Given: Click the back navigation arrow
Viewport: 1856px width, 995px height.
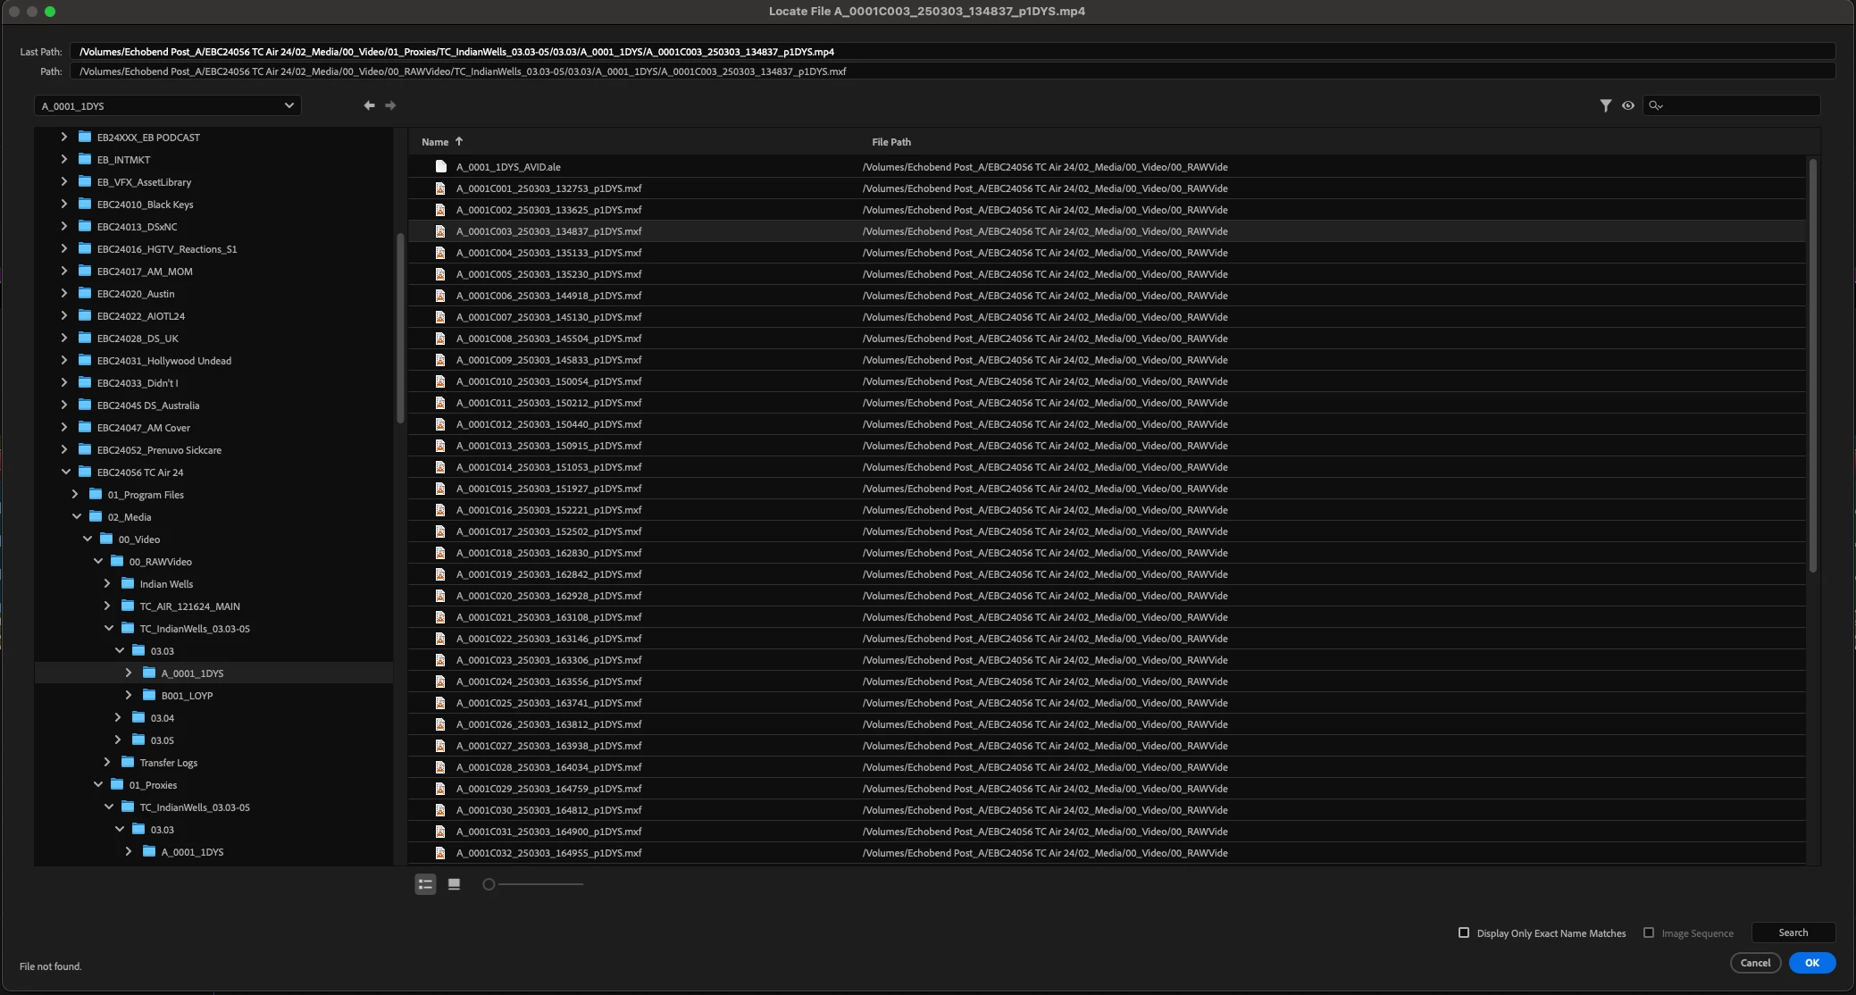Looking at the screenshot, I should click(x=369, y=105).
